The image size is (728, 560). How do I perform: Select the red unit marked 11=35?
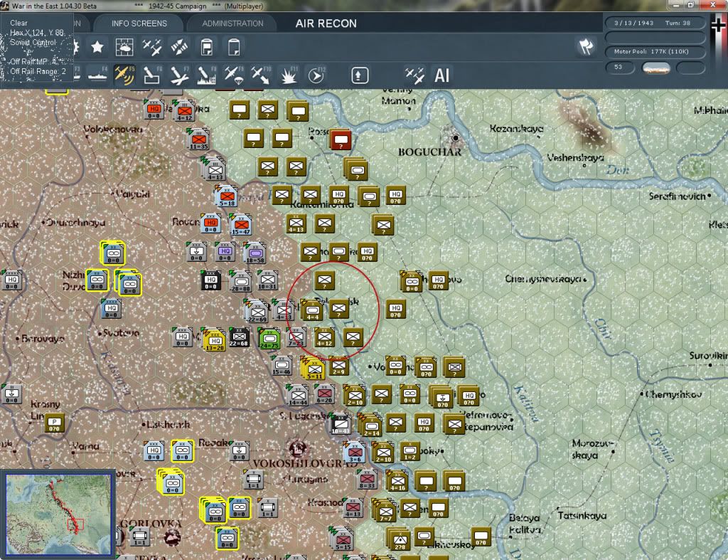[199, 140]
